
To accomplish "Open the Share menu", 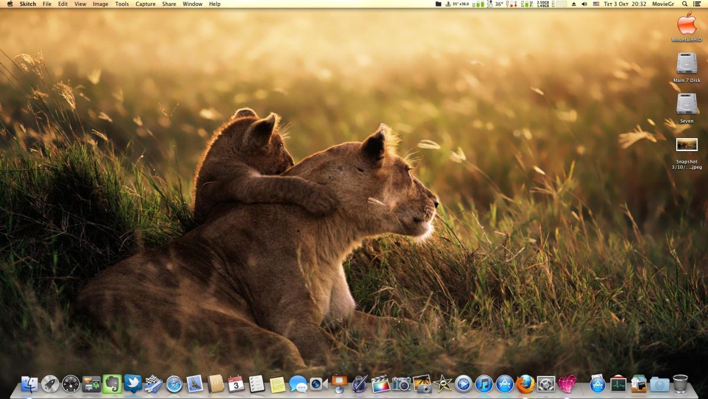I will click(169, 4).
